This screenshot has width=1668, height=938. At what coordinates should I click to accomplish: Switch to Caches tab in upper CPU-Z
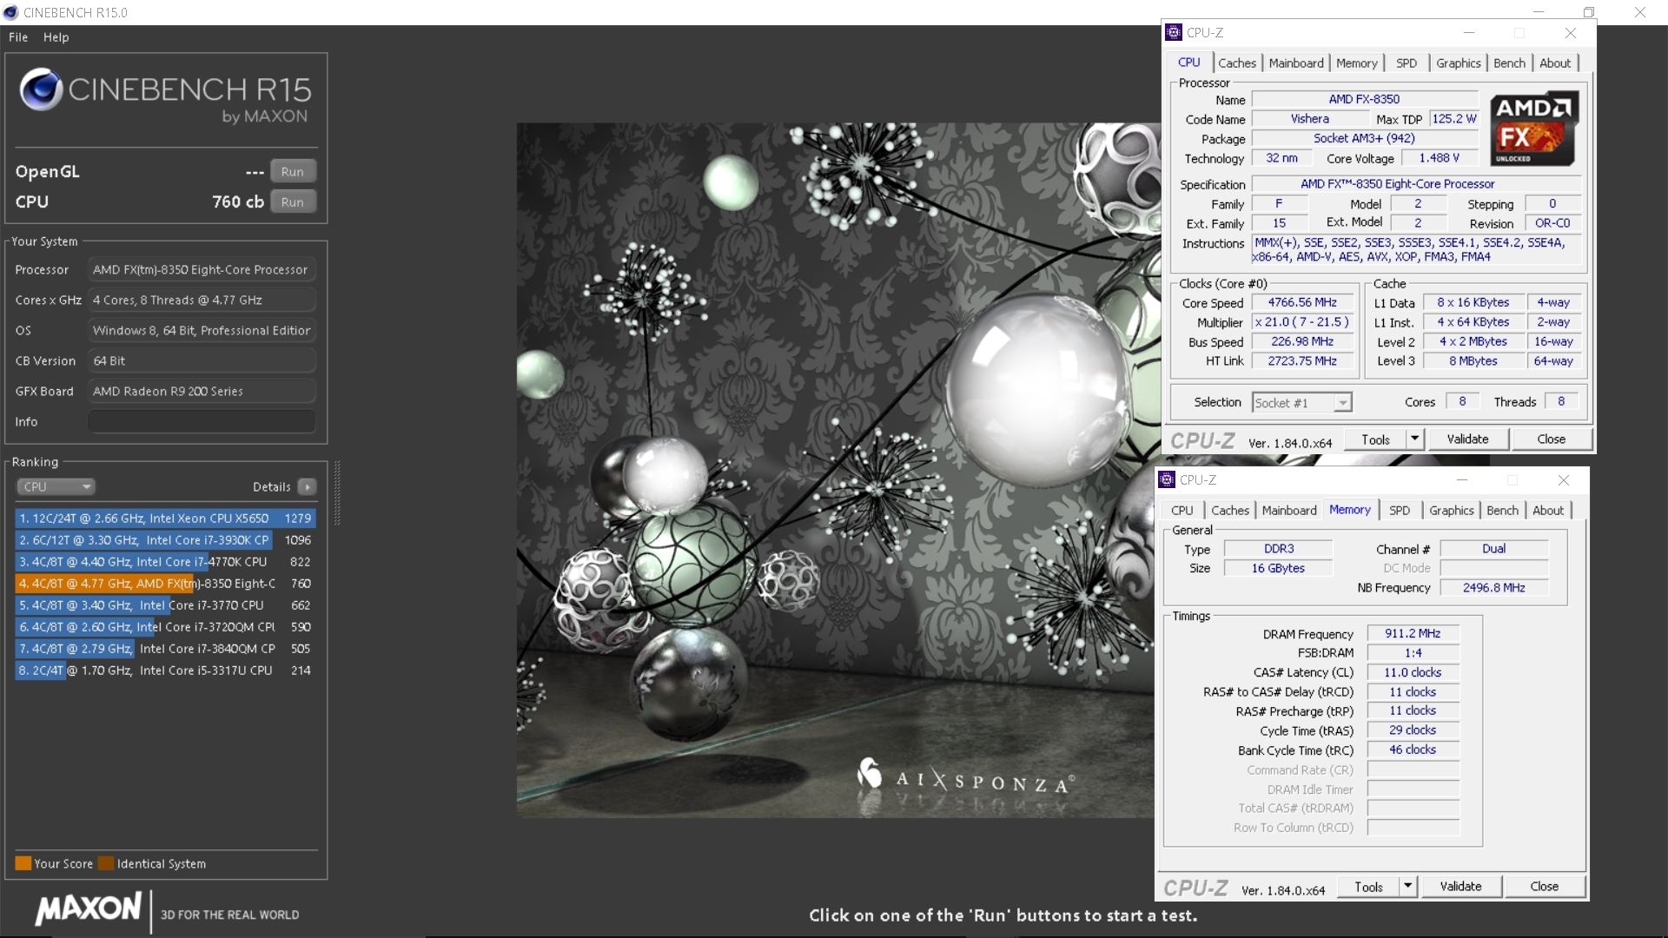point(1237,63)
